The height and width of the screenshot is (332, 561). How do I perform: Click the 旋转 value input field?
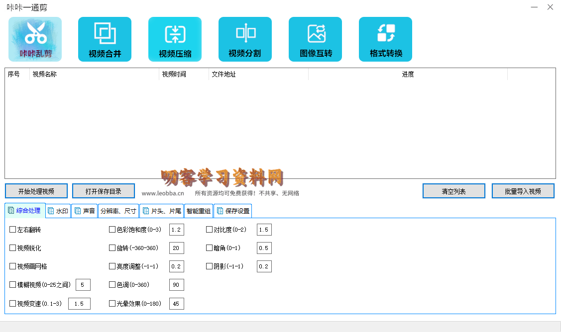(176, 248)
